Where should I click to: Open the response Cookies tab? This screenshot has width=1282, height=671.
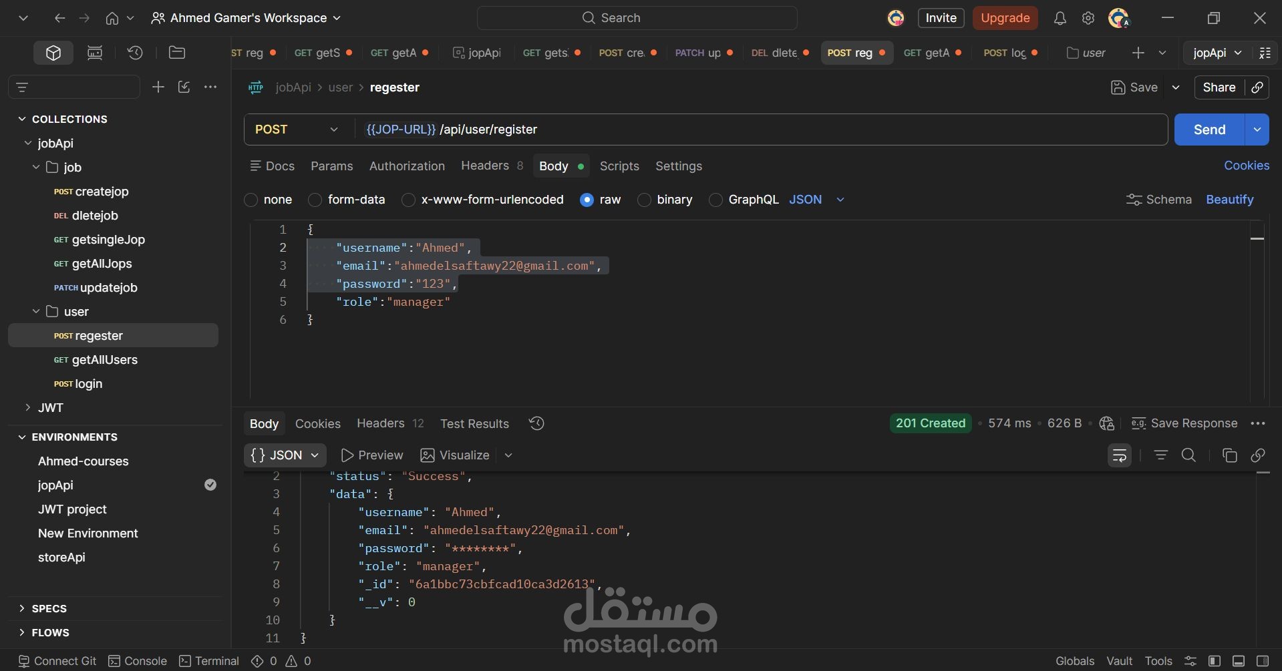(x=318, y=424)
